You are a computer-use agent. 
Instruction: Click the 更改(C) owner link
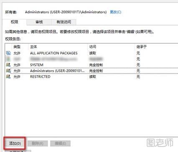pos(115,12)
